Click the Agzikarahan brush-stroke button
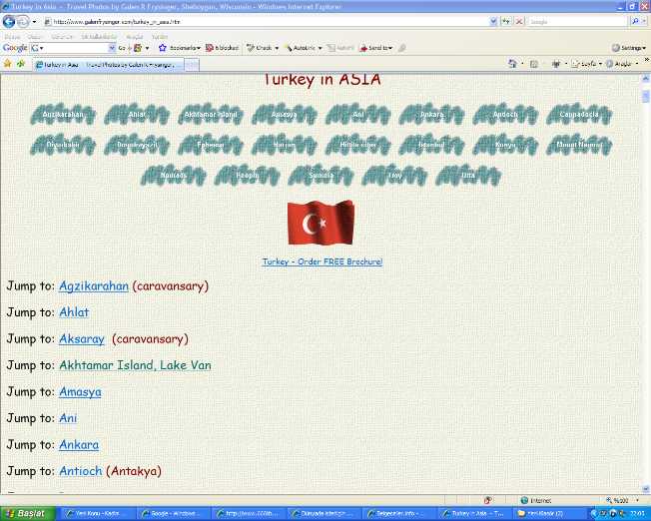Screen dimensions: 651x521 63,114
